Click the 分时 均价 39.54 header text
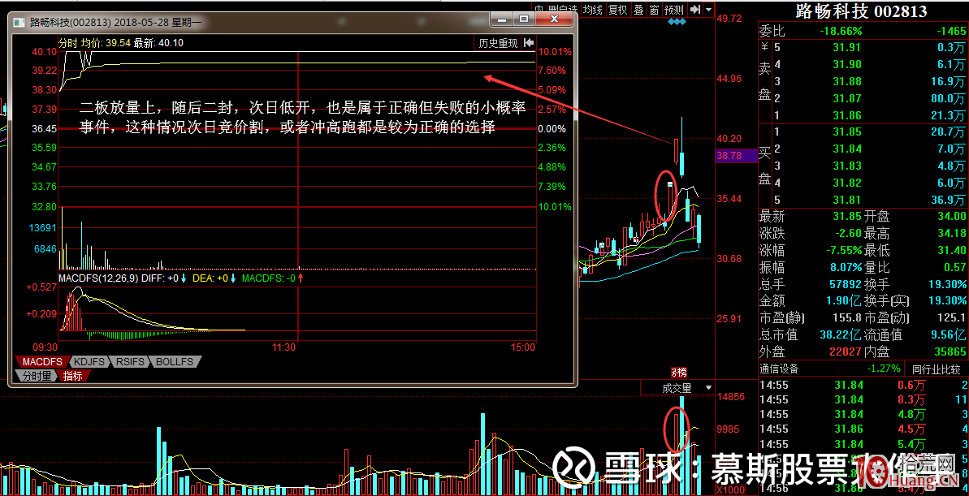Image resolution: width=969 pixels, height=496 pixels. click(x=94, y=43)
